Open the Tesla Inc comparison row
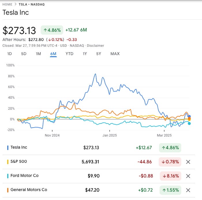 click(x=99, y=148)
